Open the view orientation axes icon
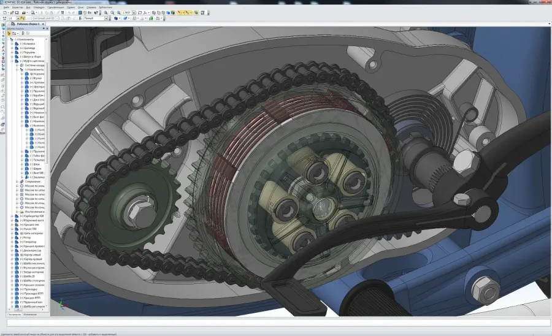This screenshot has width=552, height=336. click(x=145, y=13)
